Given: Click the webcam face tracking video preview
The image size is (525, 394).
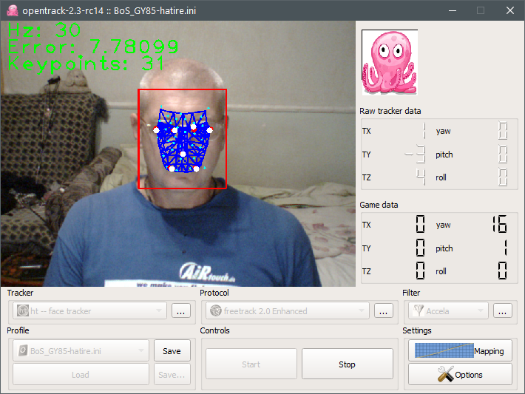Looking at the screenshot, I should [178, 154].
